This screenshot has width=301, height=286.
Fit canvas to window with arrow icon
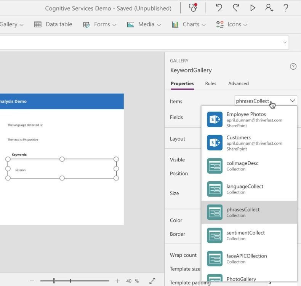[x=152, y=281]
